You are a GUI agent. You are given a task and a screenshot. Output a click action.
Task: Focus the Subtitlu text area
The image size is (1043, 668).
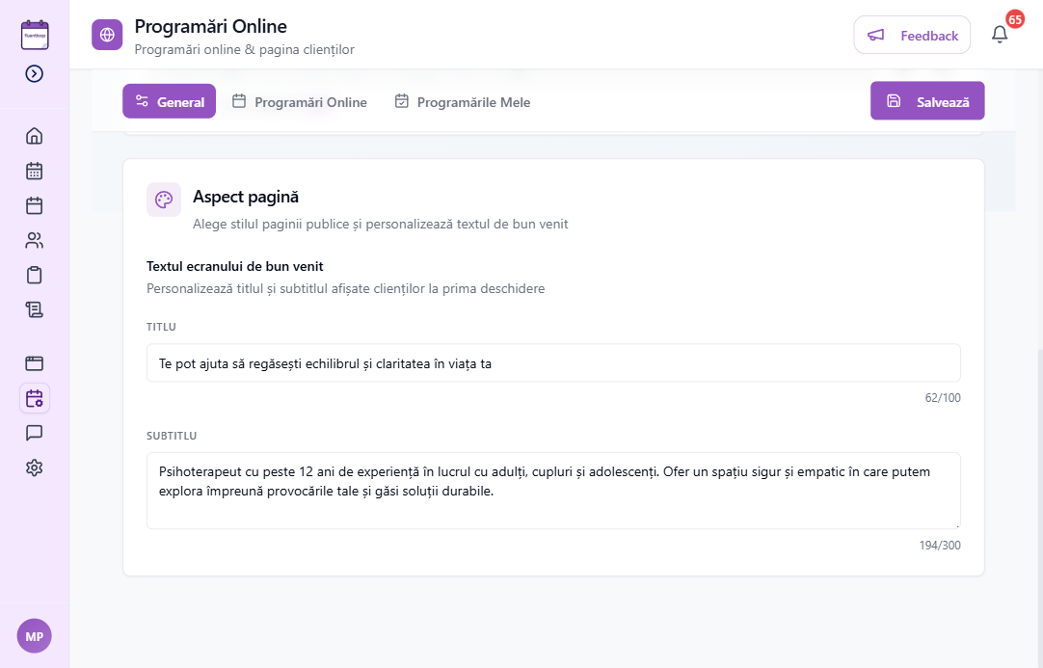pyautogui.click(x=553, y=491)
